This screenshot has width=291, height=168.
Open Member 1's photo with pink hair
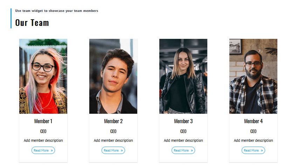click(x=43, y=76)
